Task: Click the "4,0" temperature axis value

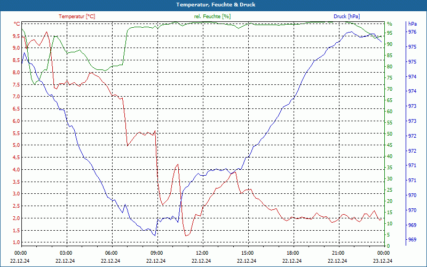Action: tap(17, 169)
